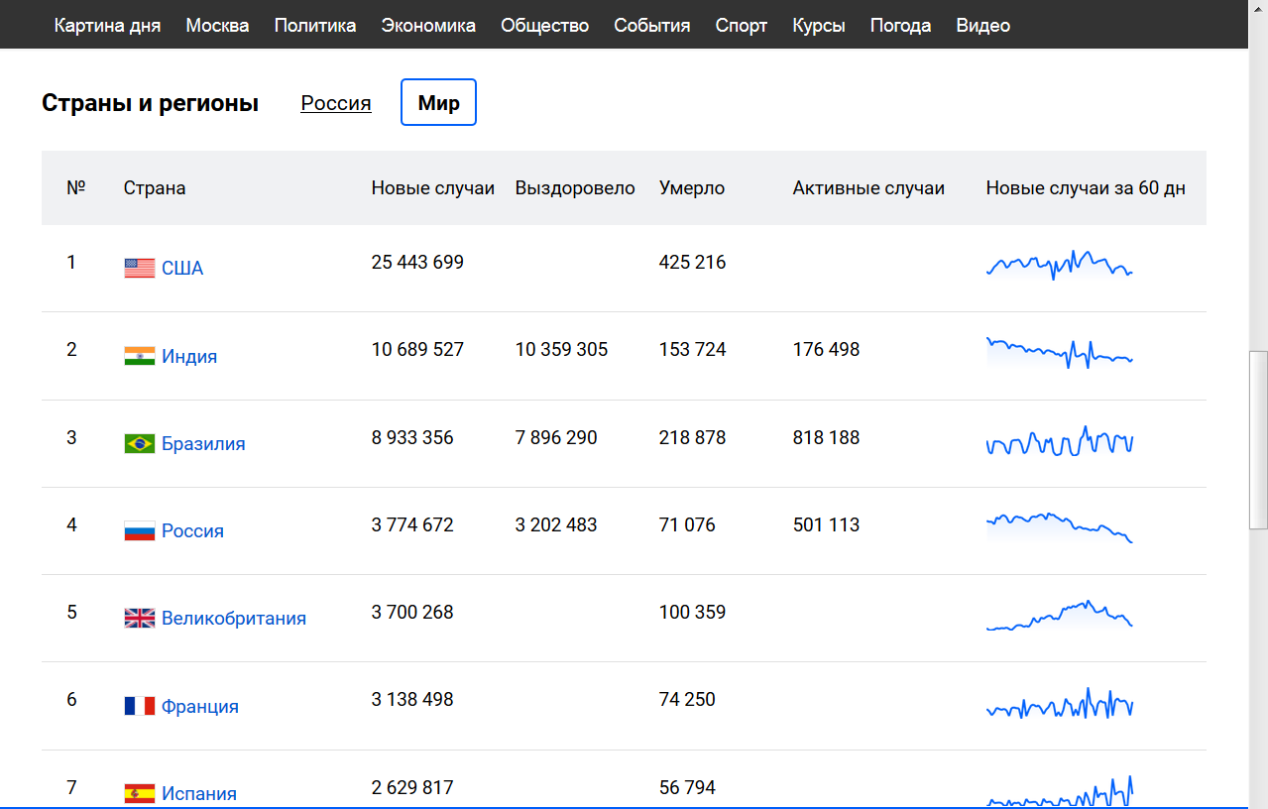This screenshot has width=1268, height=809.
Task: Click the value 100 359
Action: point(692,612)
